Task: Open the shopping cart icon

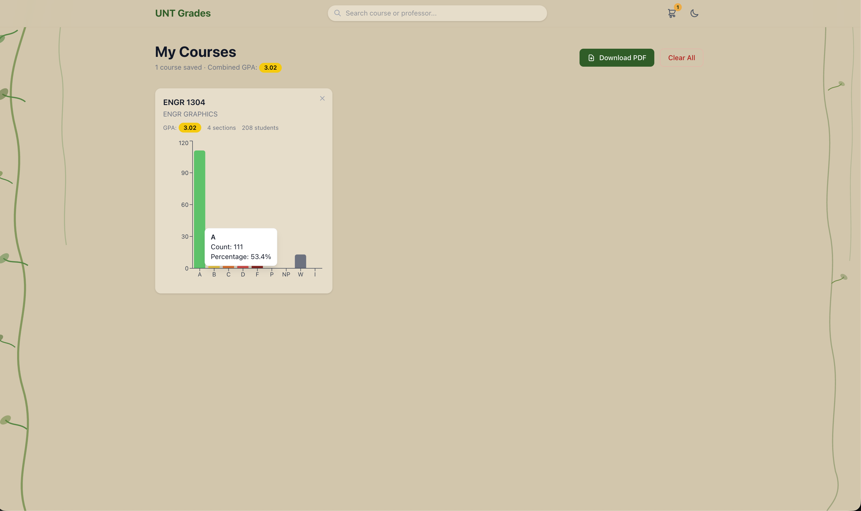Action: click(x=671, y=13)
